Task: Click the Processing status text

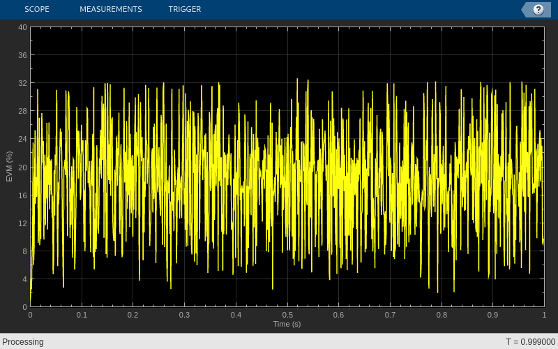Action: pos(23,342)
